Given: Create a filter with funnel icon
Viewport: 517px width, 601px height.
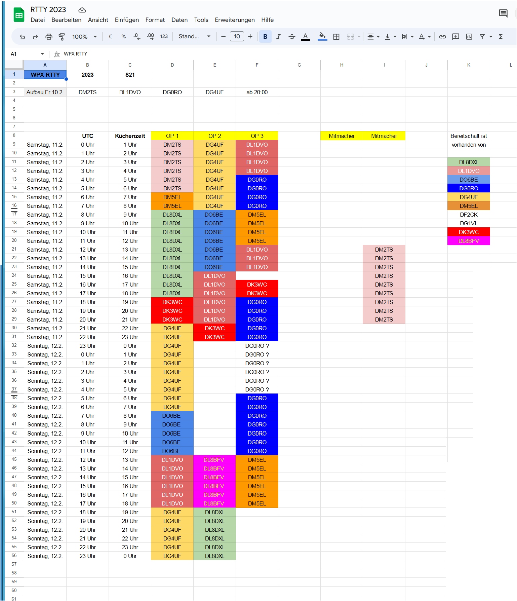Looking at the screenshot, I should [482, 37].
